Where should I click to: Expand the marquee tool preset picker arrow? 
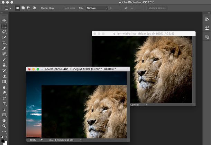[x=10, y=8]
